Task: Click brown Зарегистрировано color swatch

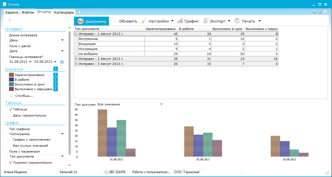Action: [11, 75]
